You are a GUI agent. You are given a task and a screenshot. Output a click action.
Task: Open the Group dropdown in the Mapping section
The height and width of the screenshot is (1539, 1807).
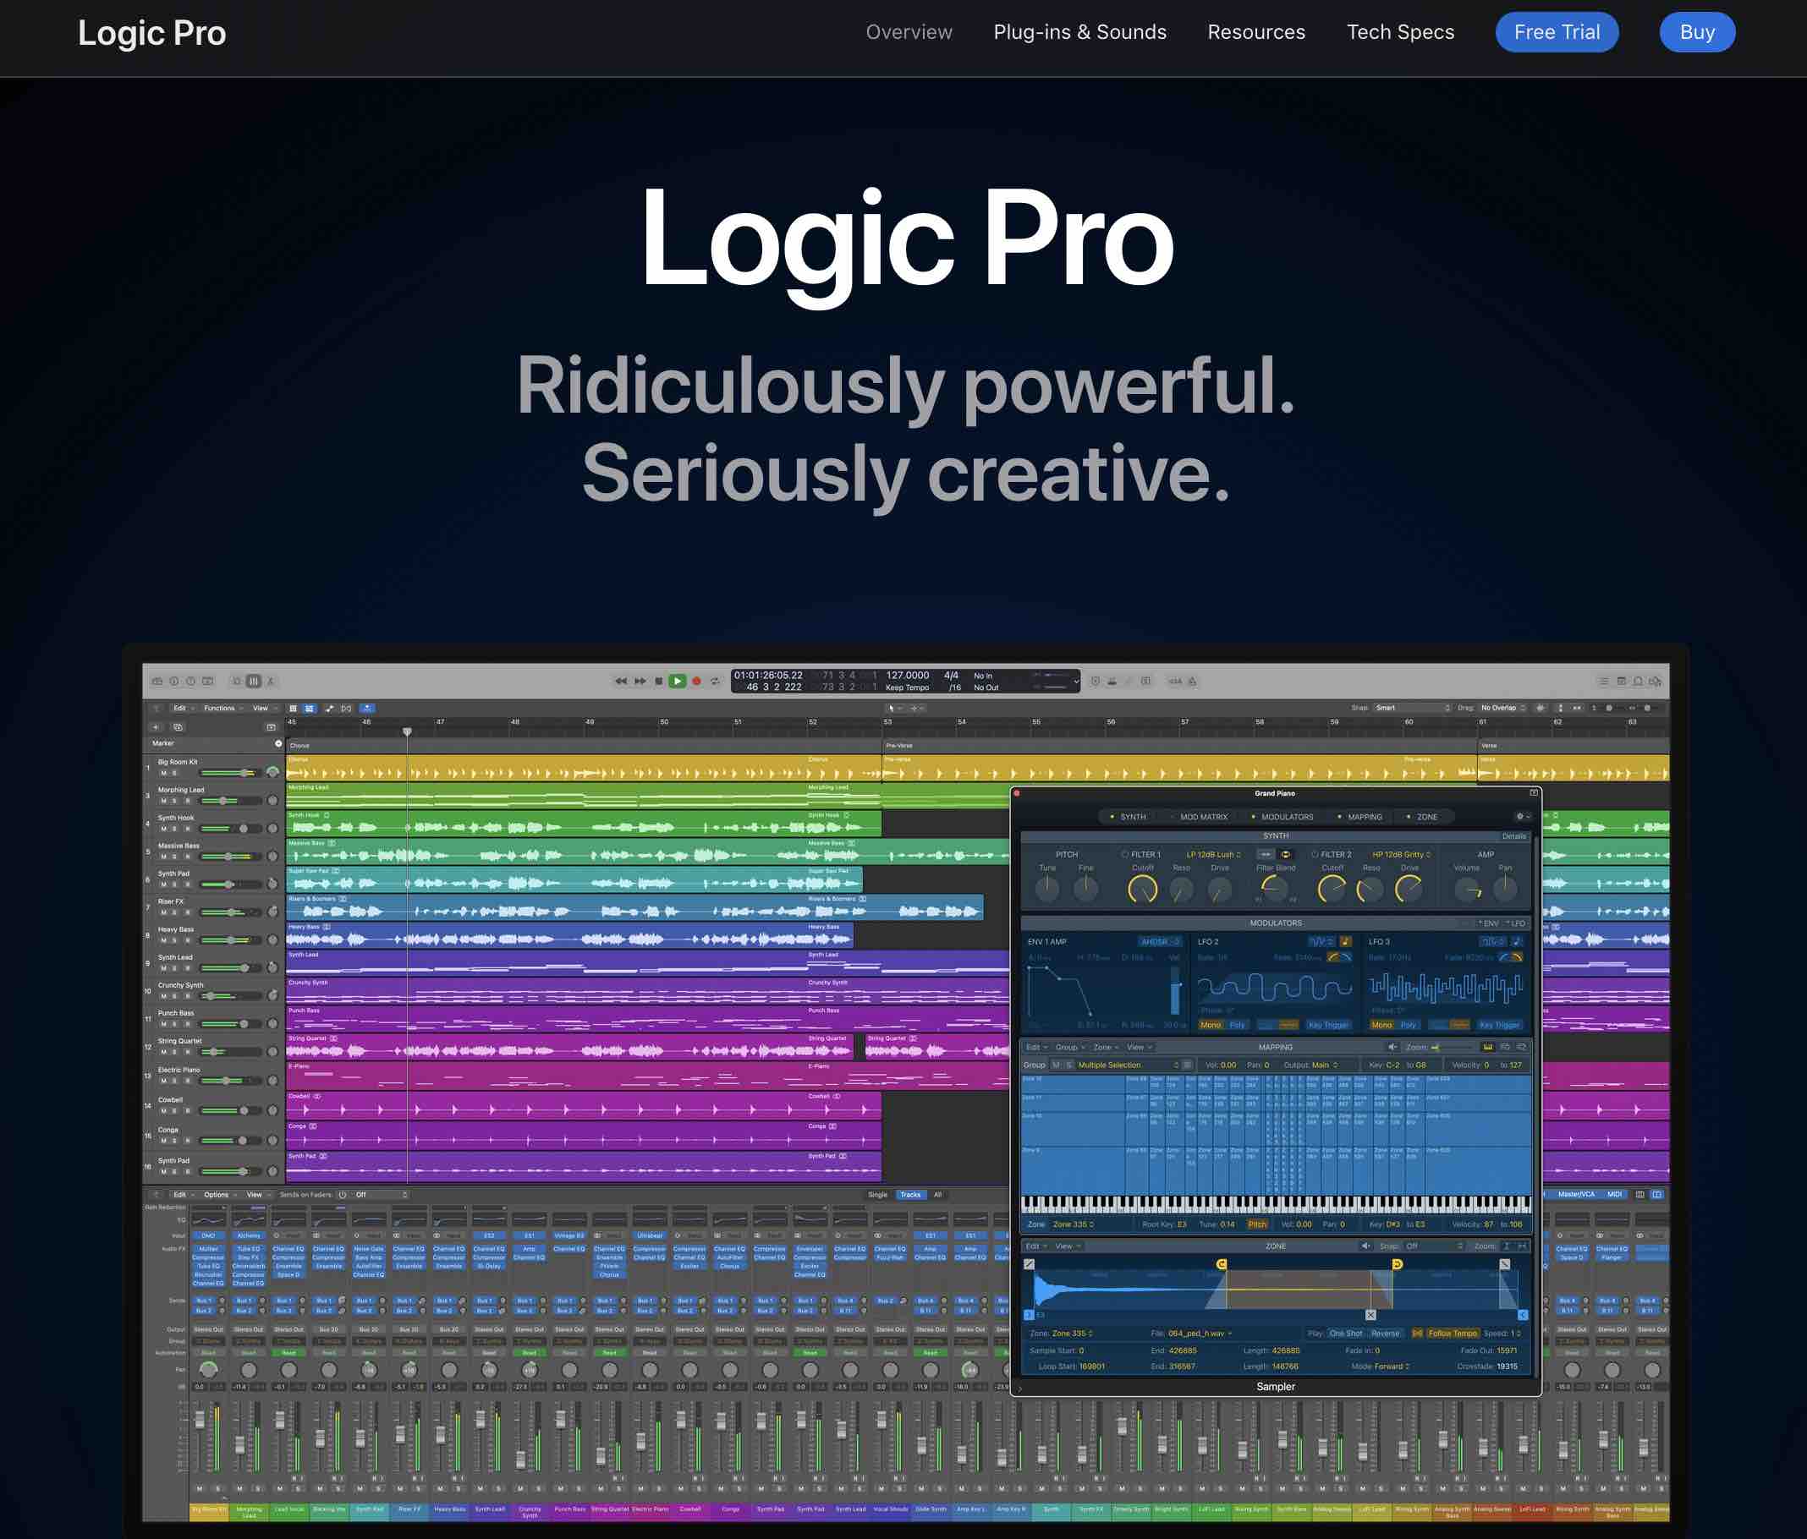[x=1068, y=1047]
